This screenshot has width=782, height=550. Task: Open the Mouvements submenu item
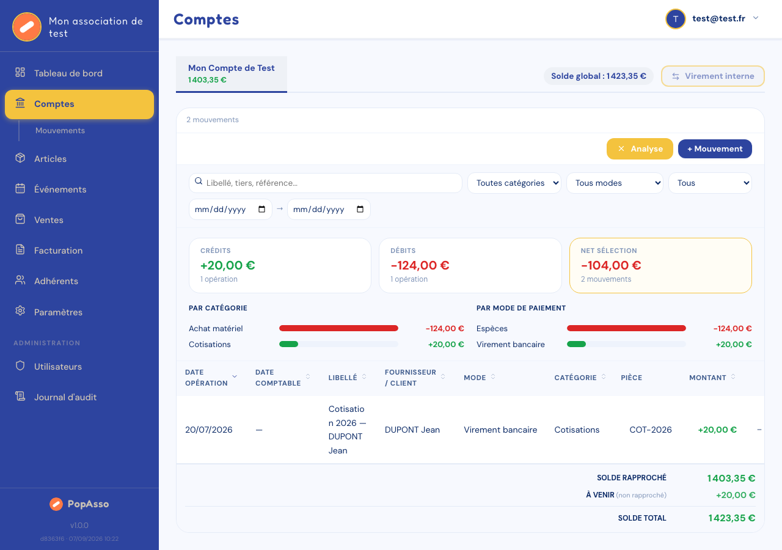pyautogui.click(x=60, y=131)
